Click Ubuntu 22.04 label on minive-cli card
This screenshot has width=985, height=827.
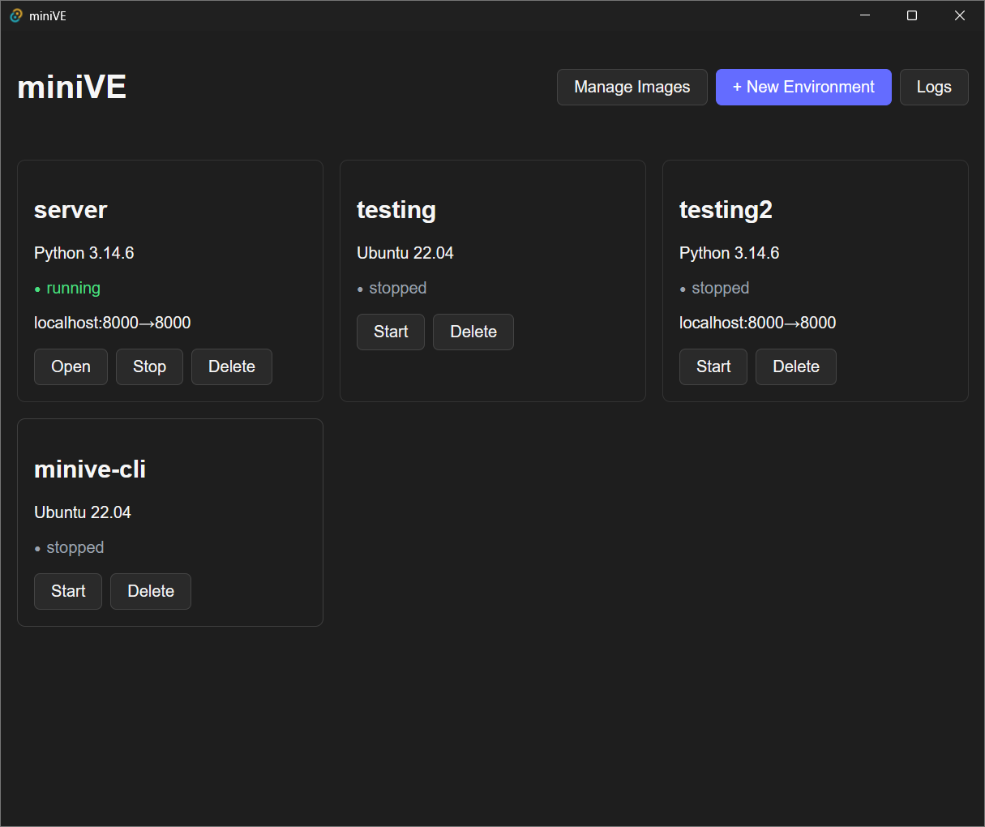[x=83, y=512]
